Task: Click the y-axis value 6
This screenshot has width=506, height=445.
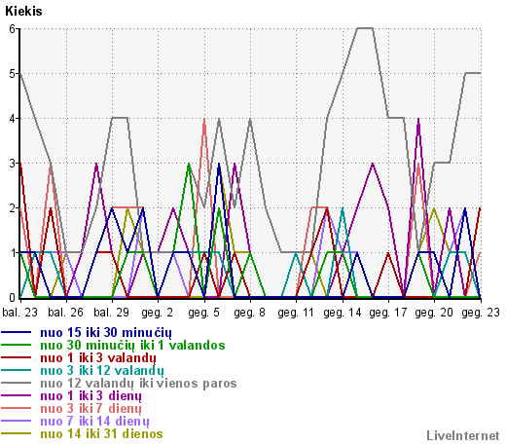Action: 12,29
